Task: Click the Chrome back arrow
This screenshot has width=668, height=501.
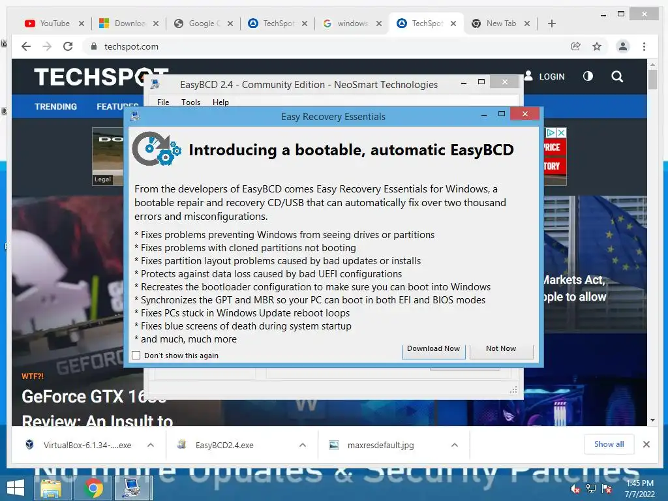Action: (x=26, y=46)
